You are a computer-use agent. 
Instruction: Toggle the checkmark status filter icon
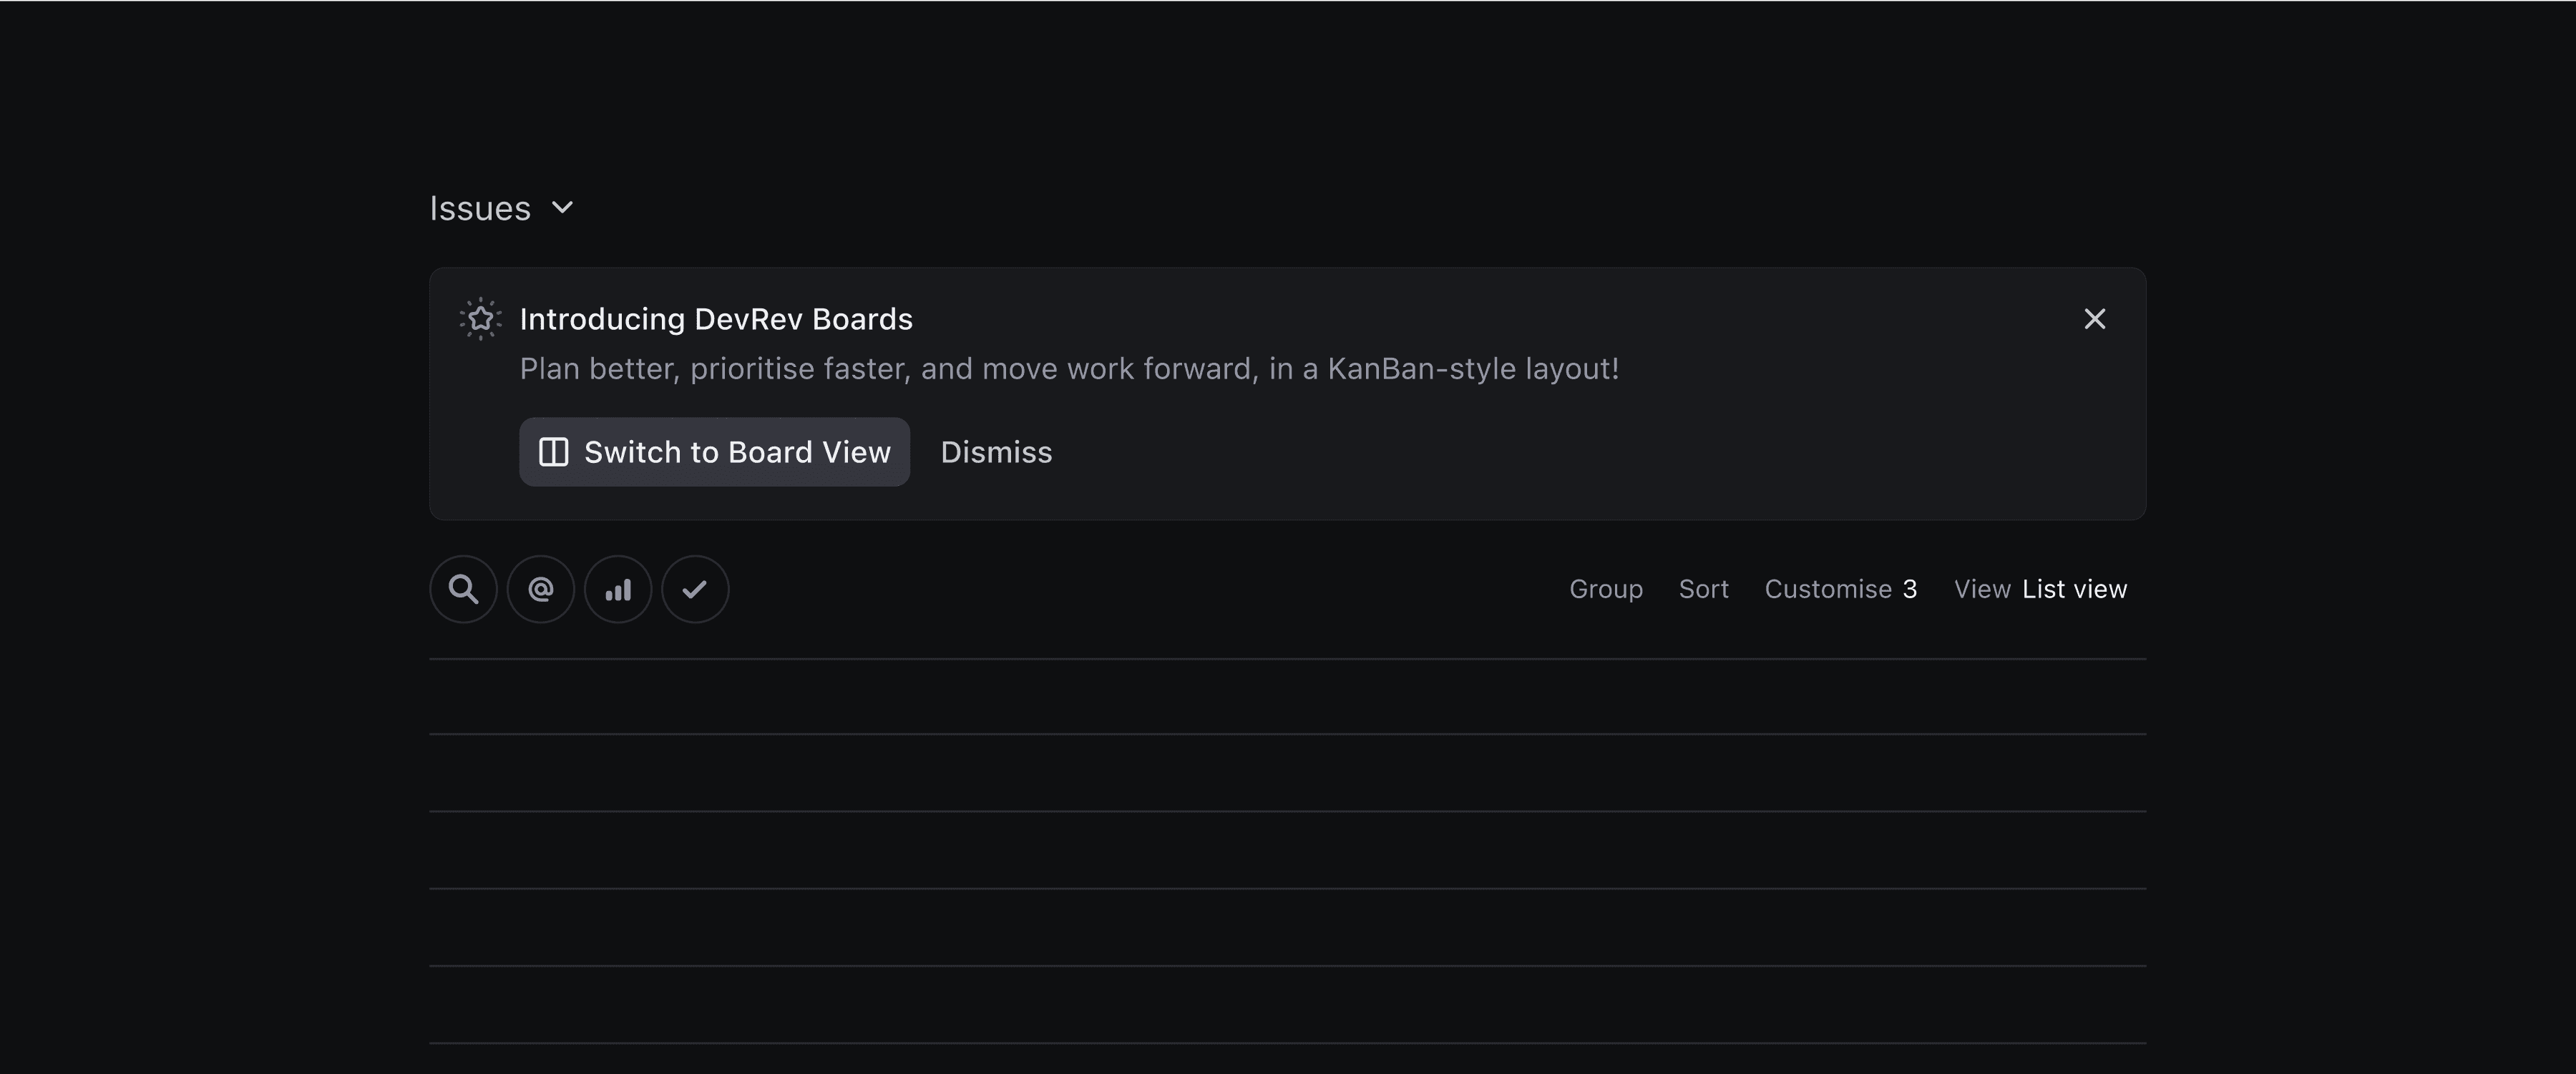coord(695,589)
